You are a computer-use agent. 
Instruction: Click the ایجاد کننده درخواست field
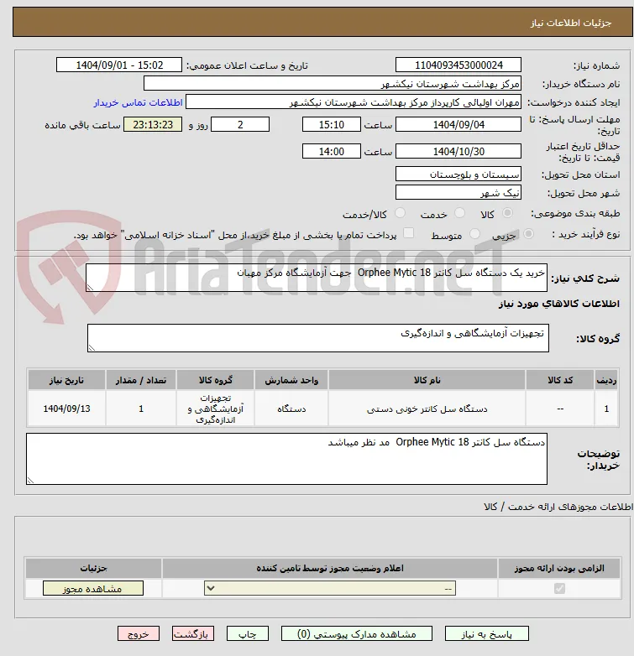[x=354, y=102]
